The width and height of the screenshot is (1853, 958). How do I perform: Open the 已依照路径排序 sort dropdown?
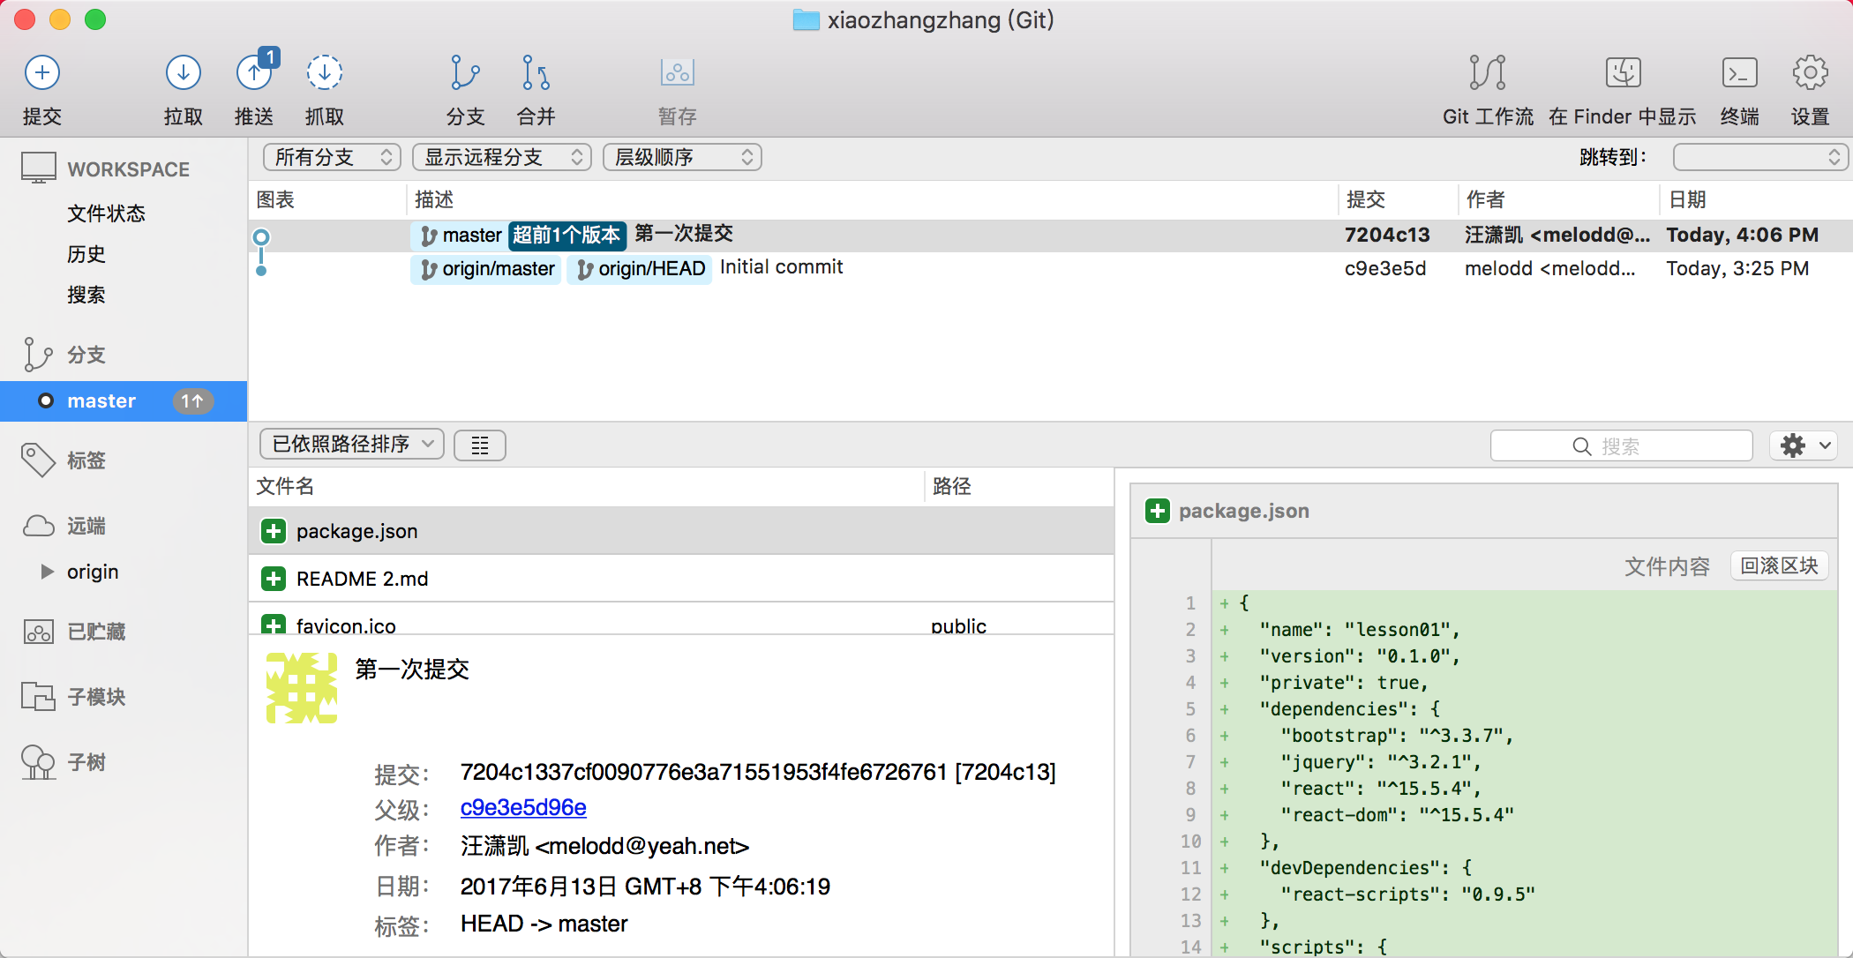(351, 444)
